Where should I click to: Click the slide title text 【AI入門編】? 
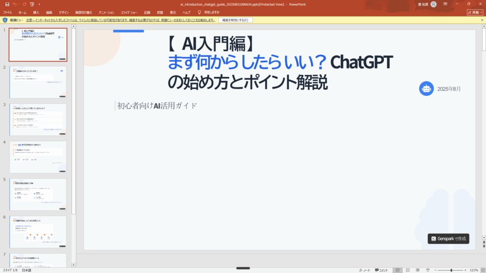click(211, 44)
